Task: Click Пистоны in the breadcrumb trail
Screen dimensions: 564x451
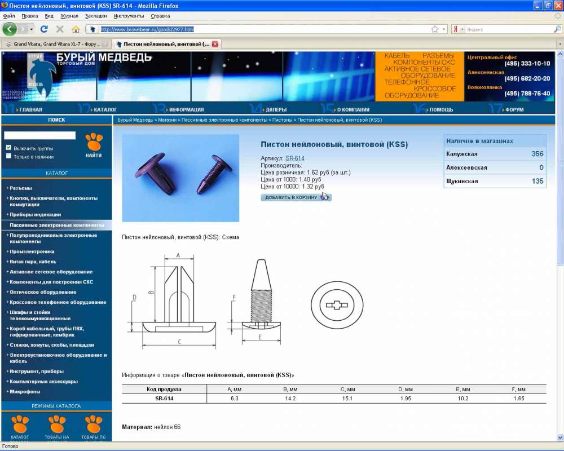Action: pos(282,120)
